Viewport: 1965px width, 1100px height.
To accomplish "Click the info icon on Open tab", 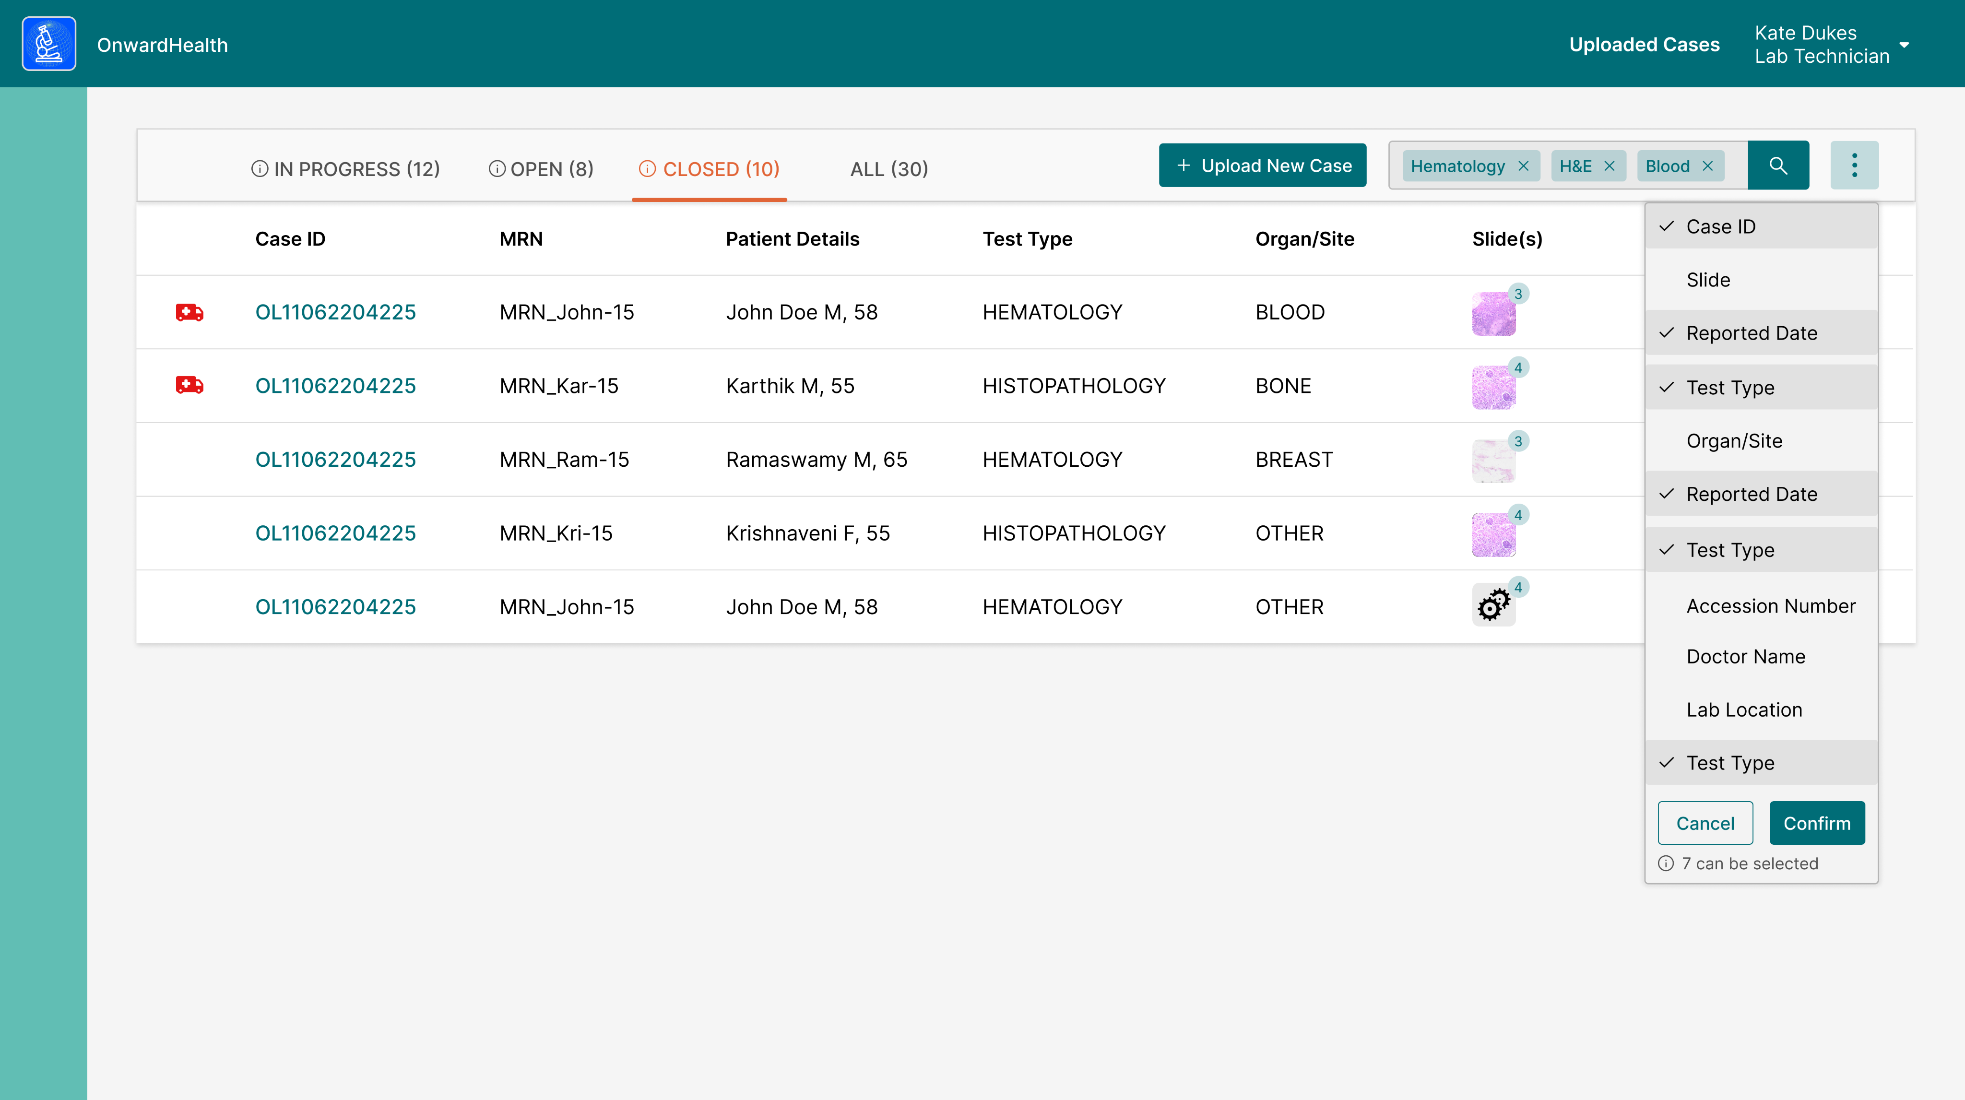I will click(x=497, y=169).
